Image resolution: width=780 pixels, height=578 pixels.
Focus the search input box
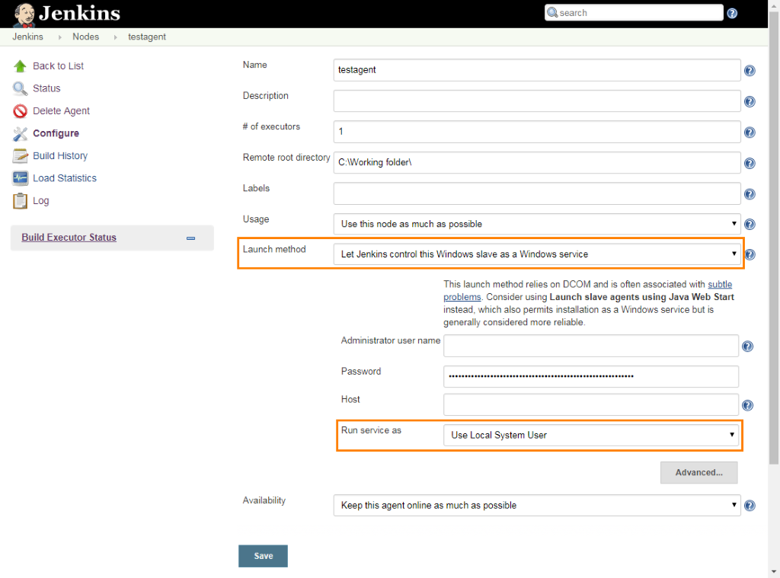[634, 12]
